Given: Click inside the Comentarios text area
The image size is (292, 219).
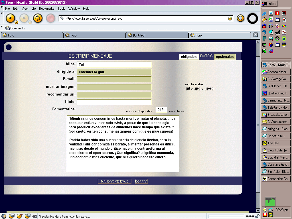Looking at the screenshot, I should [x=123, y=144].
